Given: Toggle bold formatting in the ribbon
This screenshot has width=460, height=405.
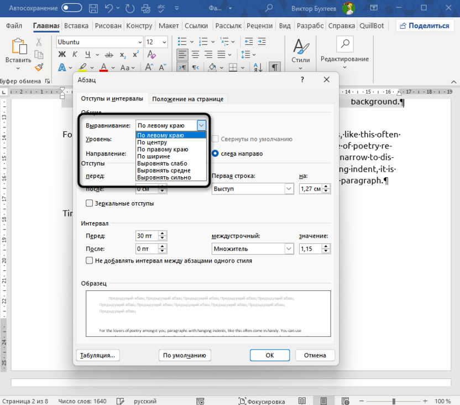Looking at the screenshot, I should [x=62, y=54].
